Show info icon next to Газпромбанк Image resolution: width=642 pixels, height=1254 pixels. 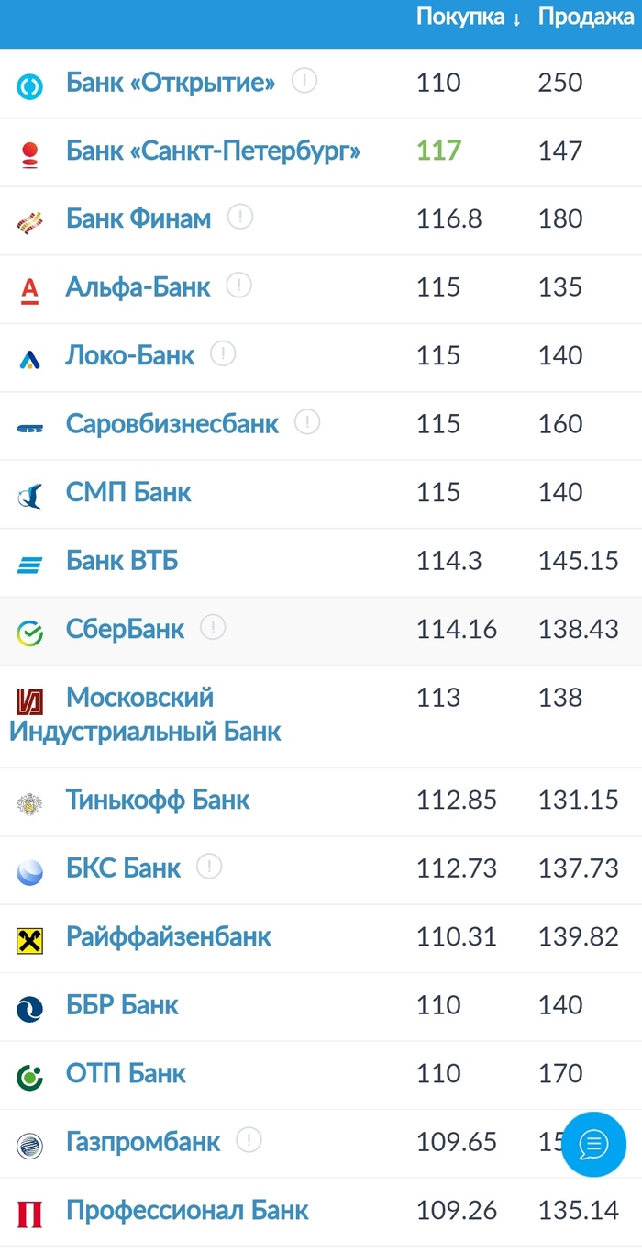pyautogui.click(x=249, y=1140)
